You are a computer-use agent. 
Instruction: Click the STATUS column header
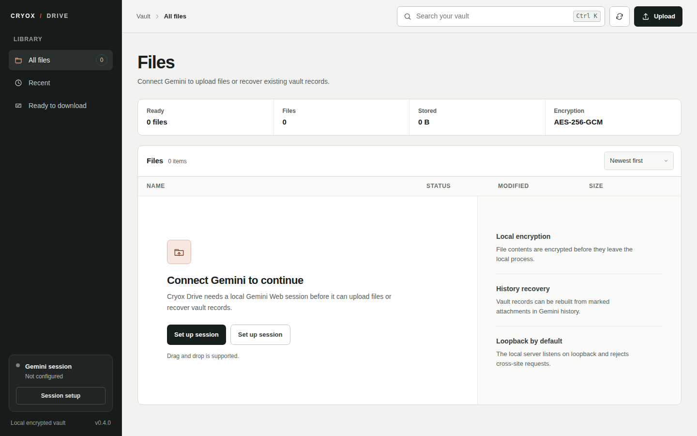coord(439,186)
